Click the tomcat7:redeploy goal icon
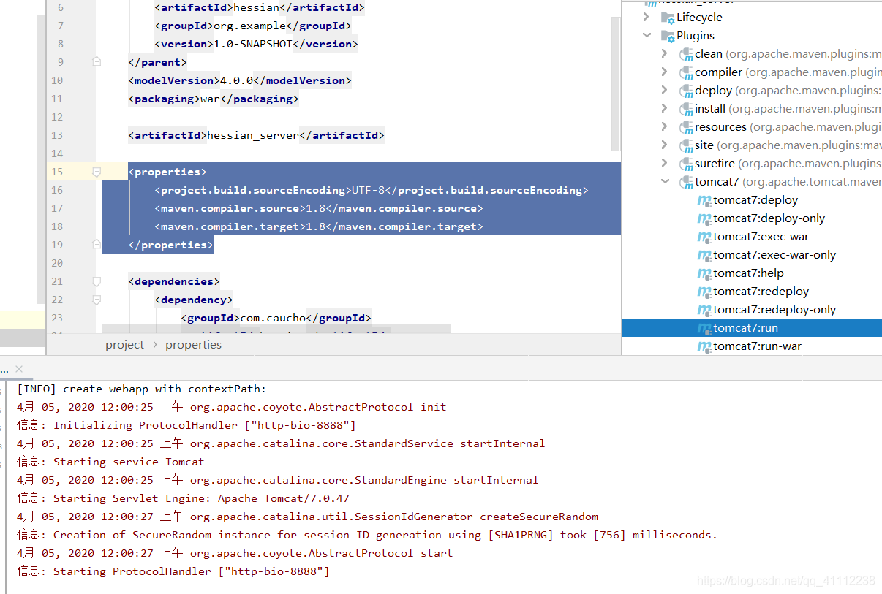Screen dimensions: 882x594 (x=704, y=292)
